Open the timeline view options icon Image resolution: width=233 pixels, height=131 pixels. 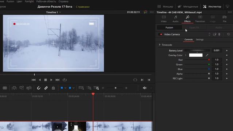point(5,88)
